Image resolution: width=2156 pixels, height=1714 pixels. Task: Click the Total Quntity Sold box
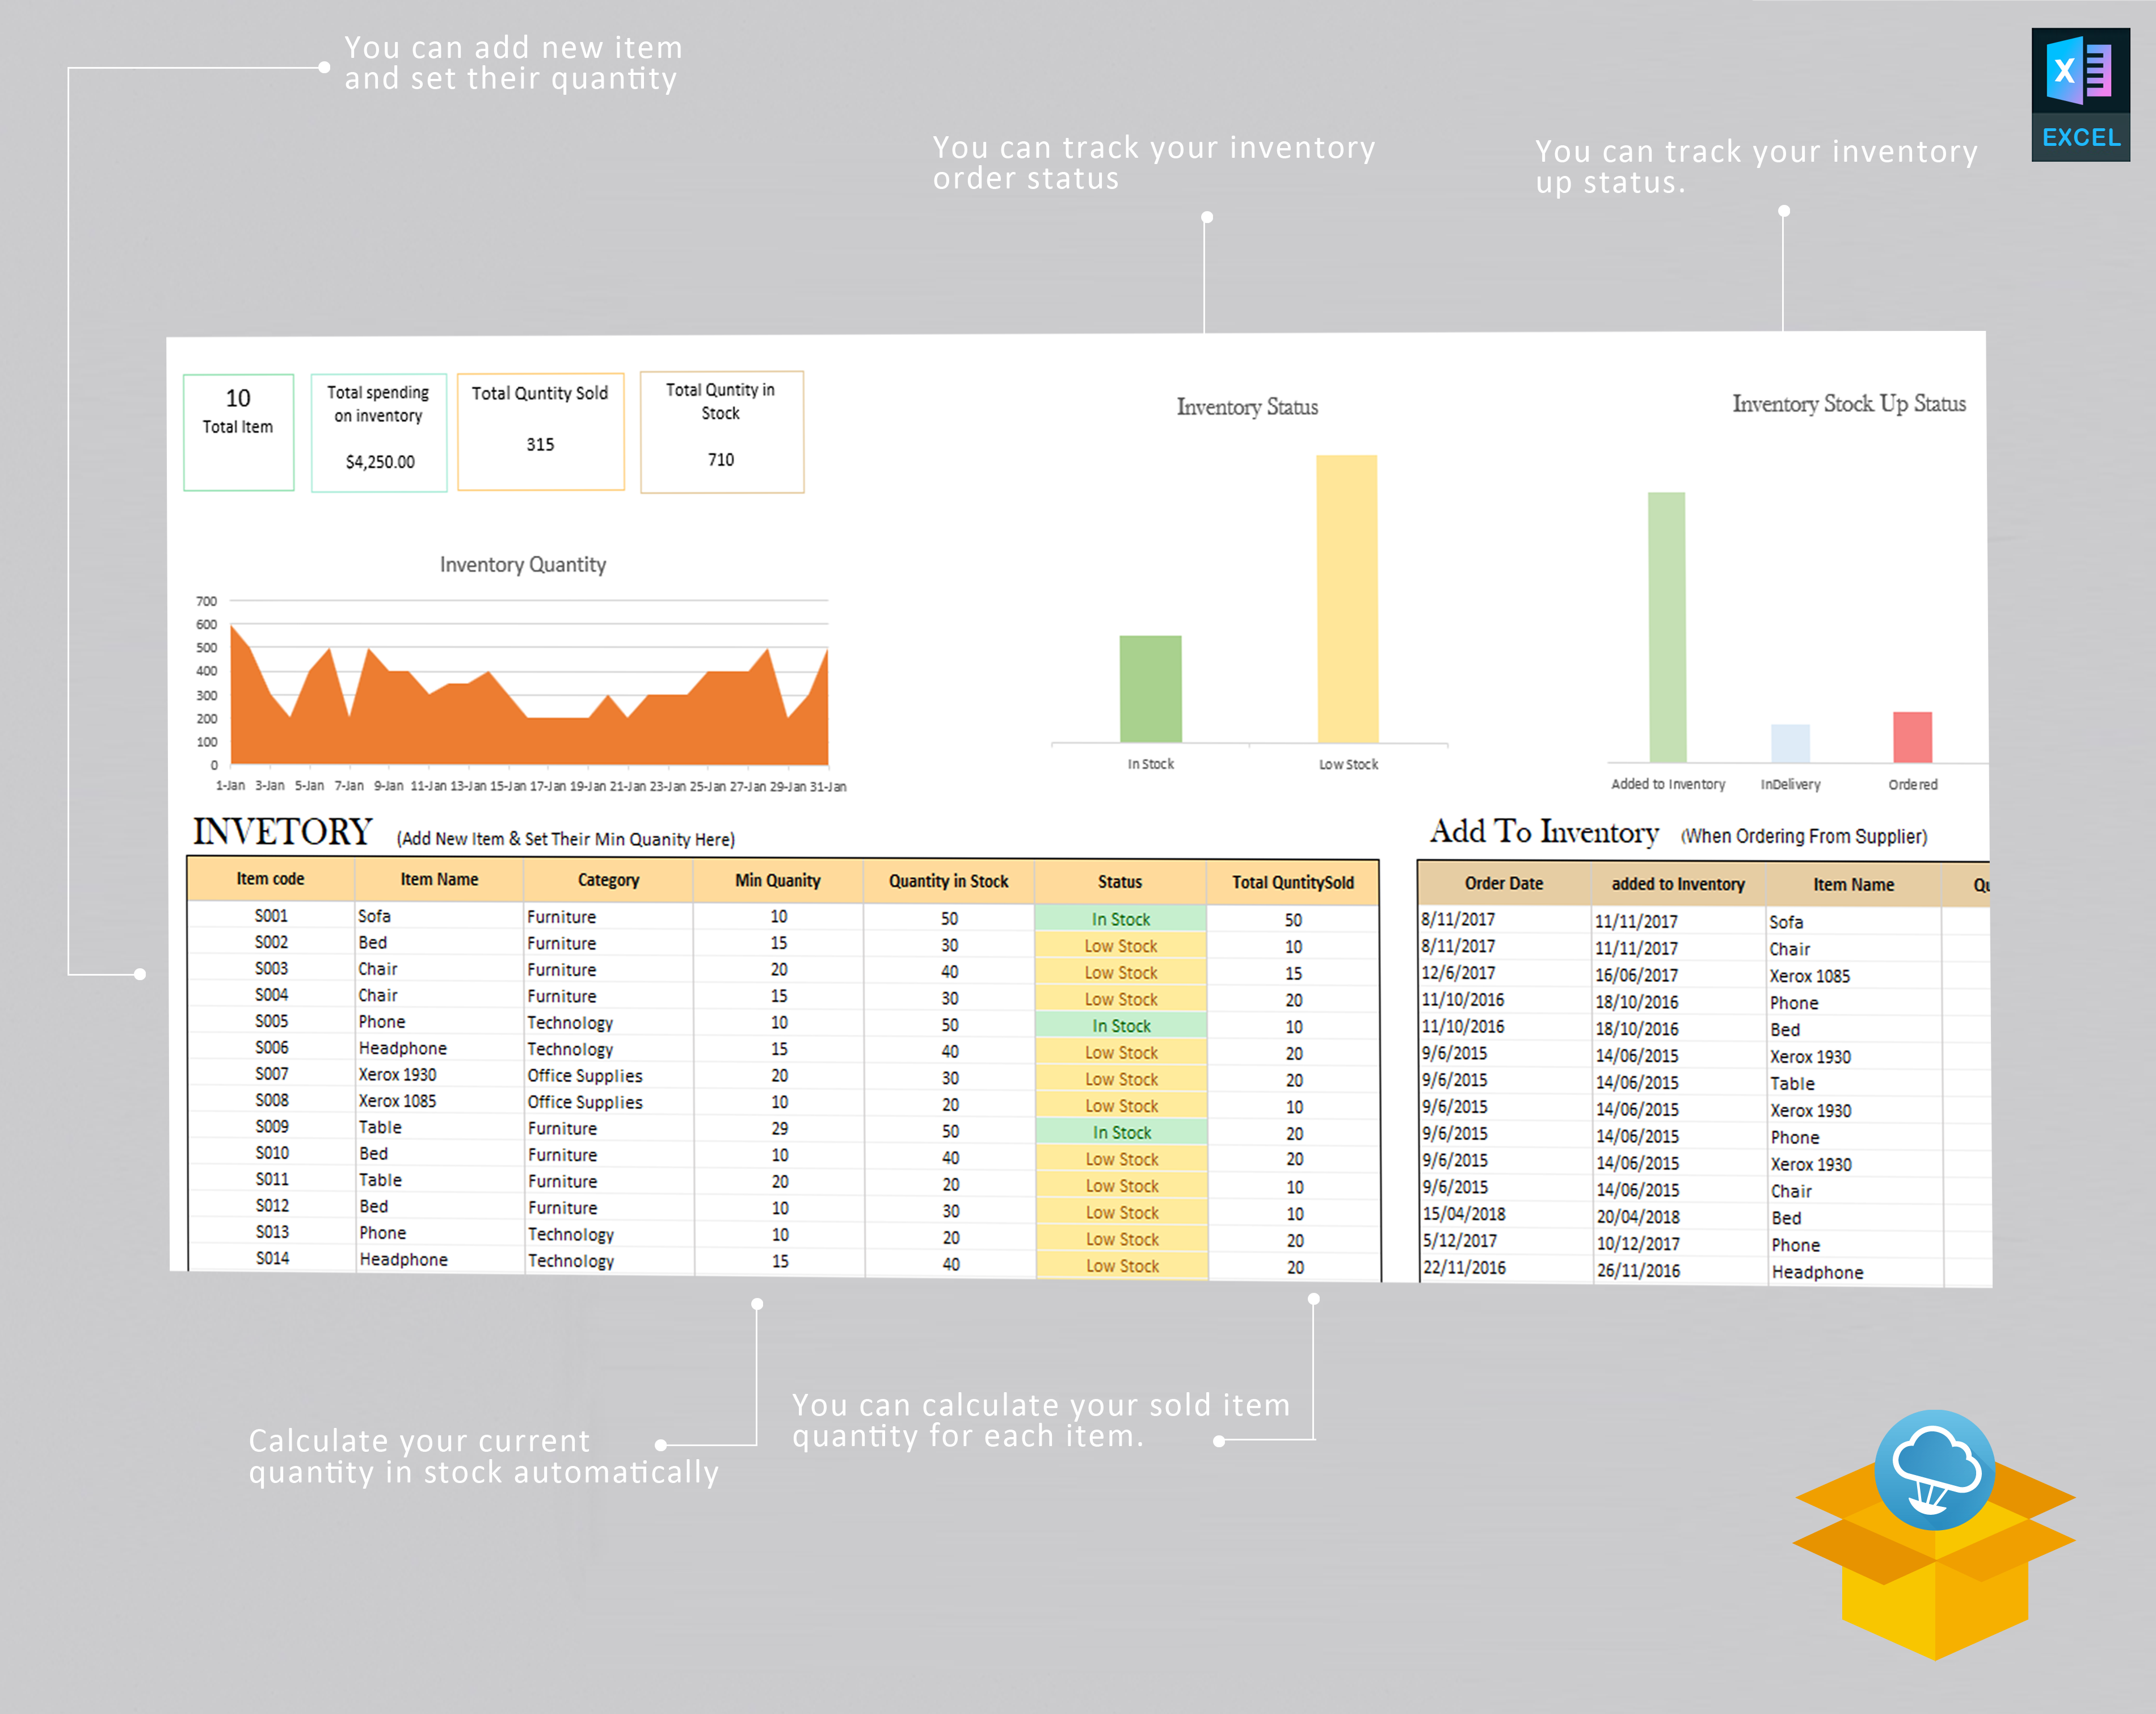[x=540, y=431]
